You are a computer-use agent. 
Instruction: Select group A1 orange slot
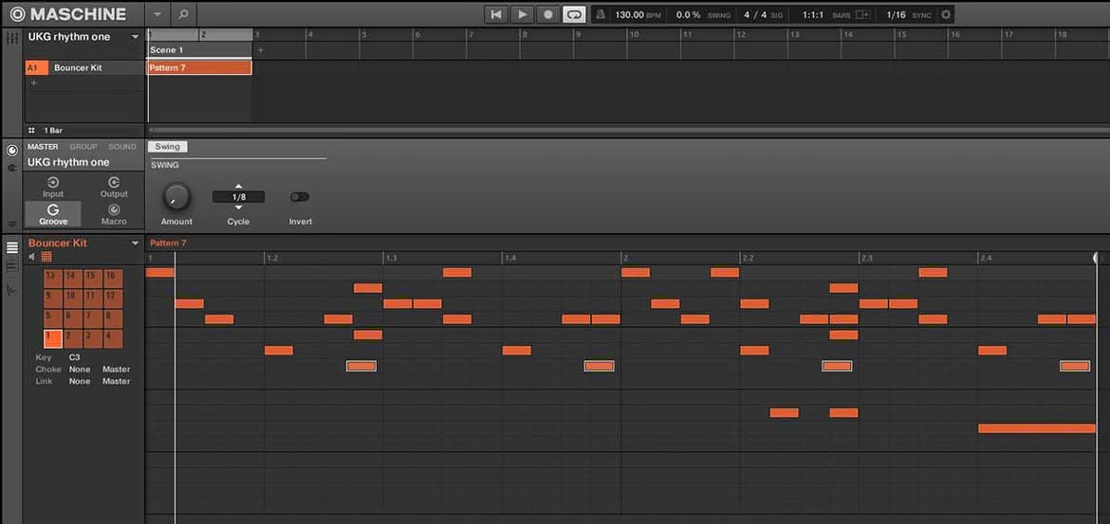36,68
